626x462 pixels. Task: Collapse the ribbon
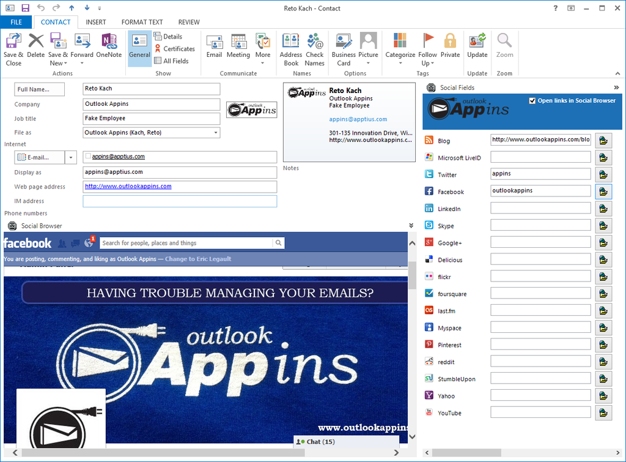pos(617,73)
